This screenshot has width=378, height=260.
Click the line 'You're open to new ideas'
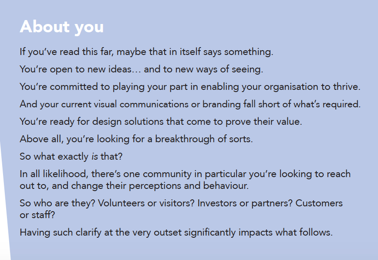[141, 69]
